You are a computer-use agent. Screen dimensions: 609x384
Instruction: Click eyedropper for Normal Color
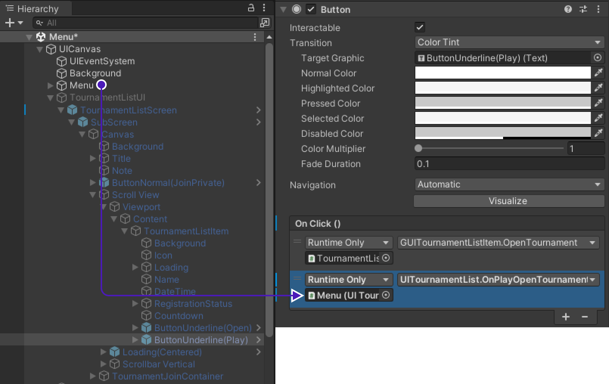[x=598, y=73]
